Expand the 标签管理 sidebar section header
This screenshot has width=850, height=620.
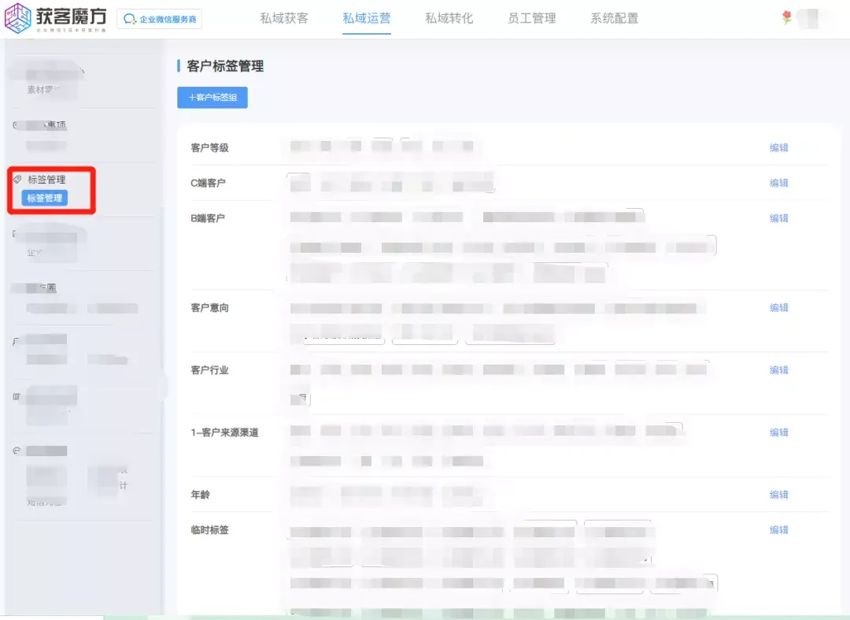coord(46,180)
